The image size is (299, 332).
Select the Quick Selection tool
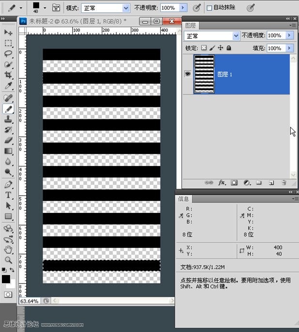point(8,64)
